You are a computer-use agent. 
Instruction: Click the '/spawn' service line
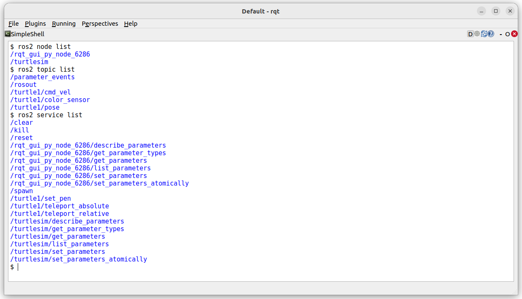[x=22, y=191]
